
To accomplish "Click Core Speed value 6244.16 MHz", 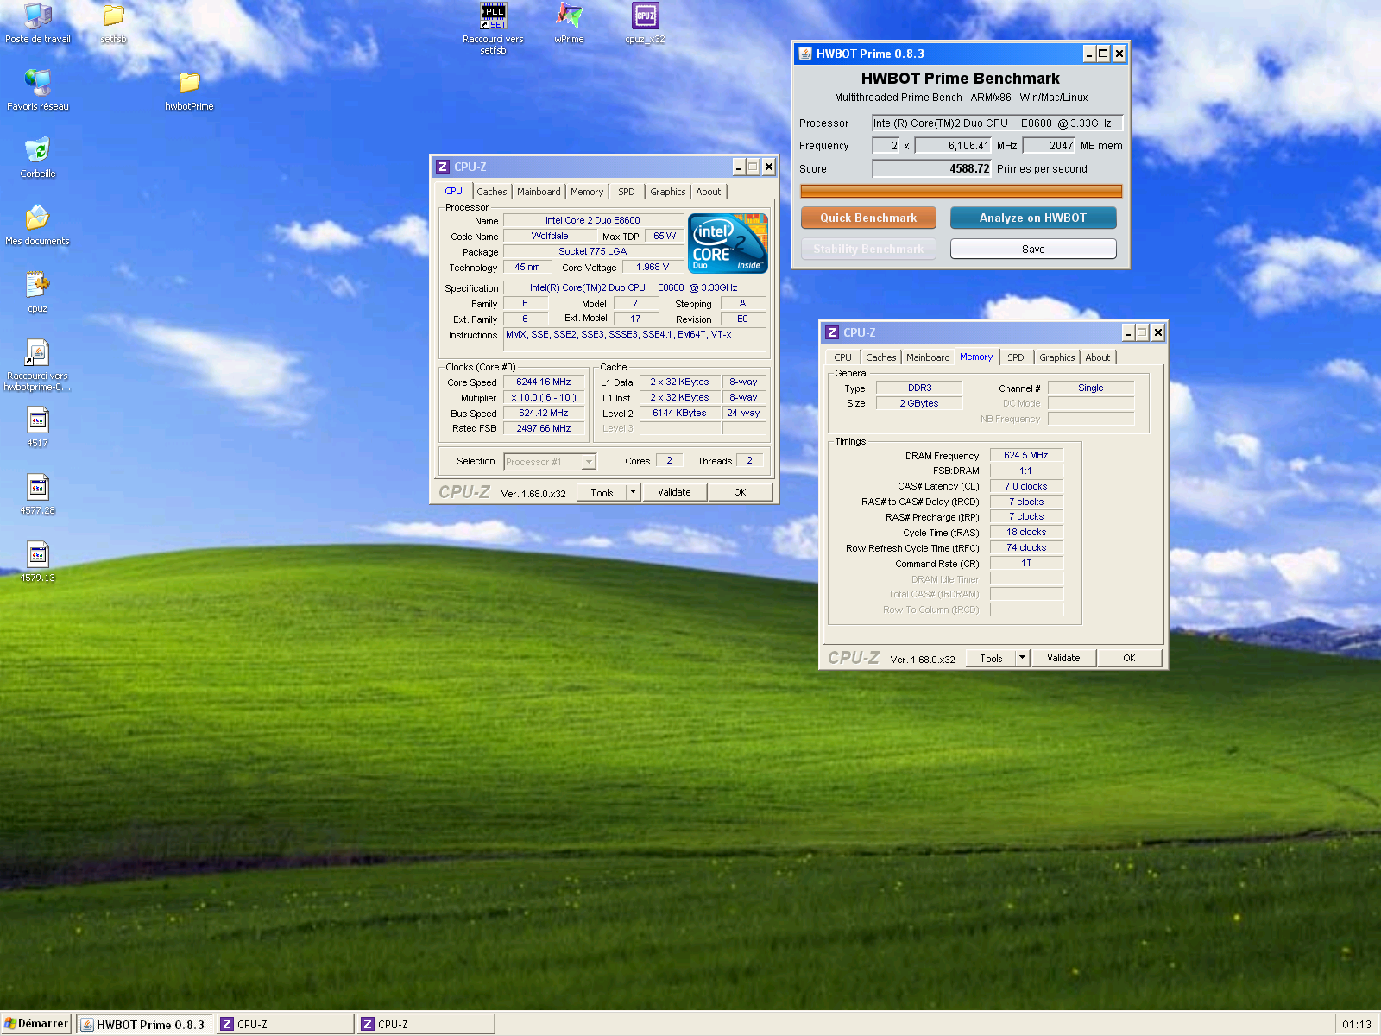I will tap(544, 382).
